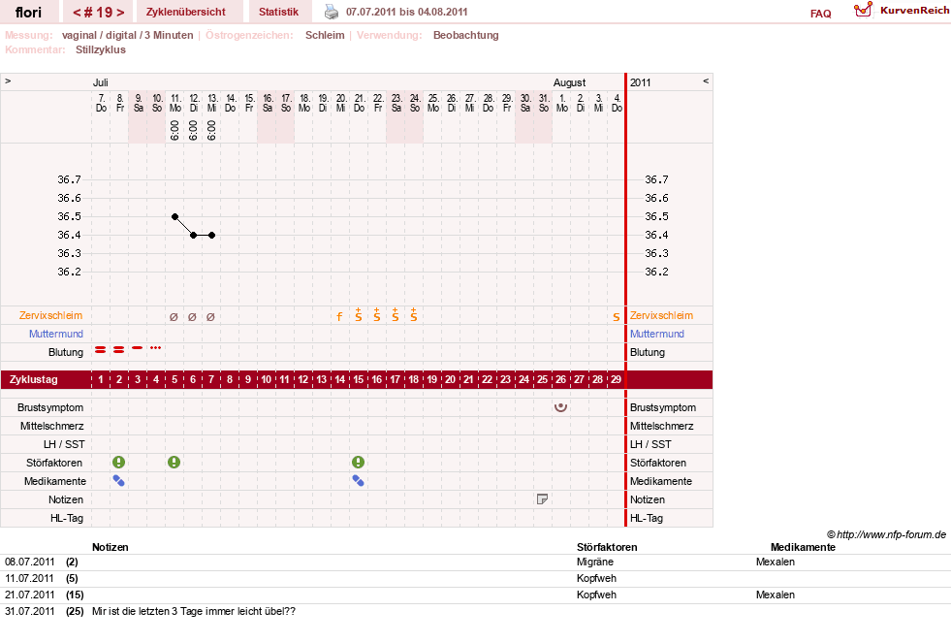The width and height of the screenshot is (951, 643).
Task: Click the right Muttermund row label
Action: (657, 334)
